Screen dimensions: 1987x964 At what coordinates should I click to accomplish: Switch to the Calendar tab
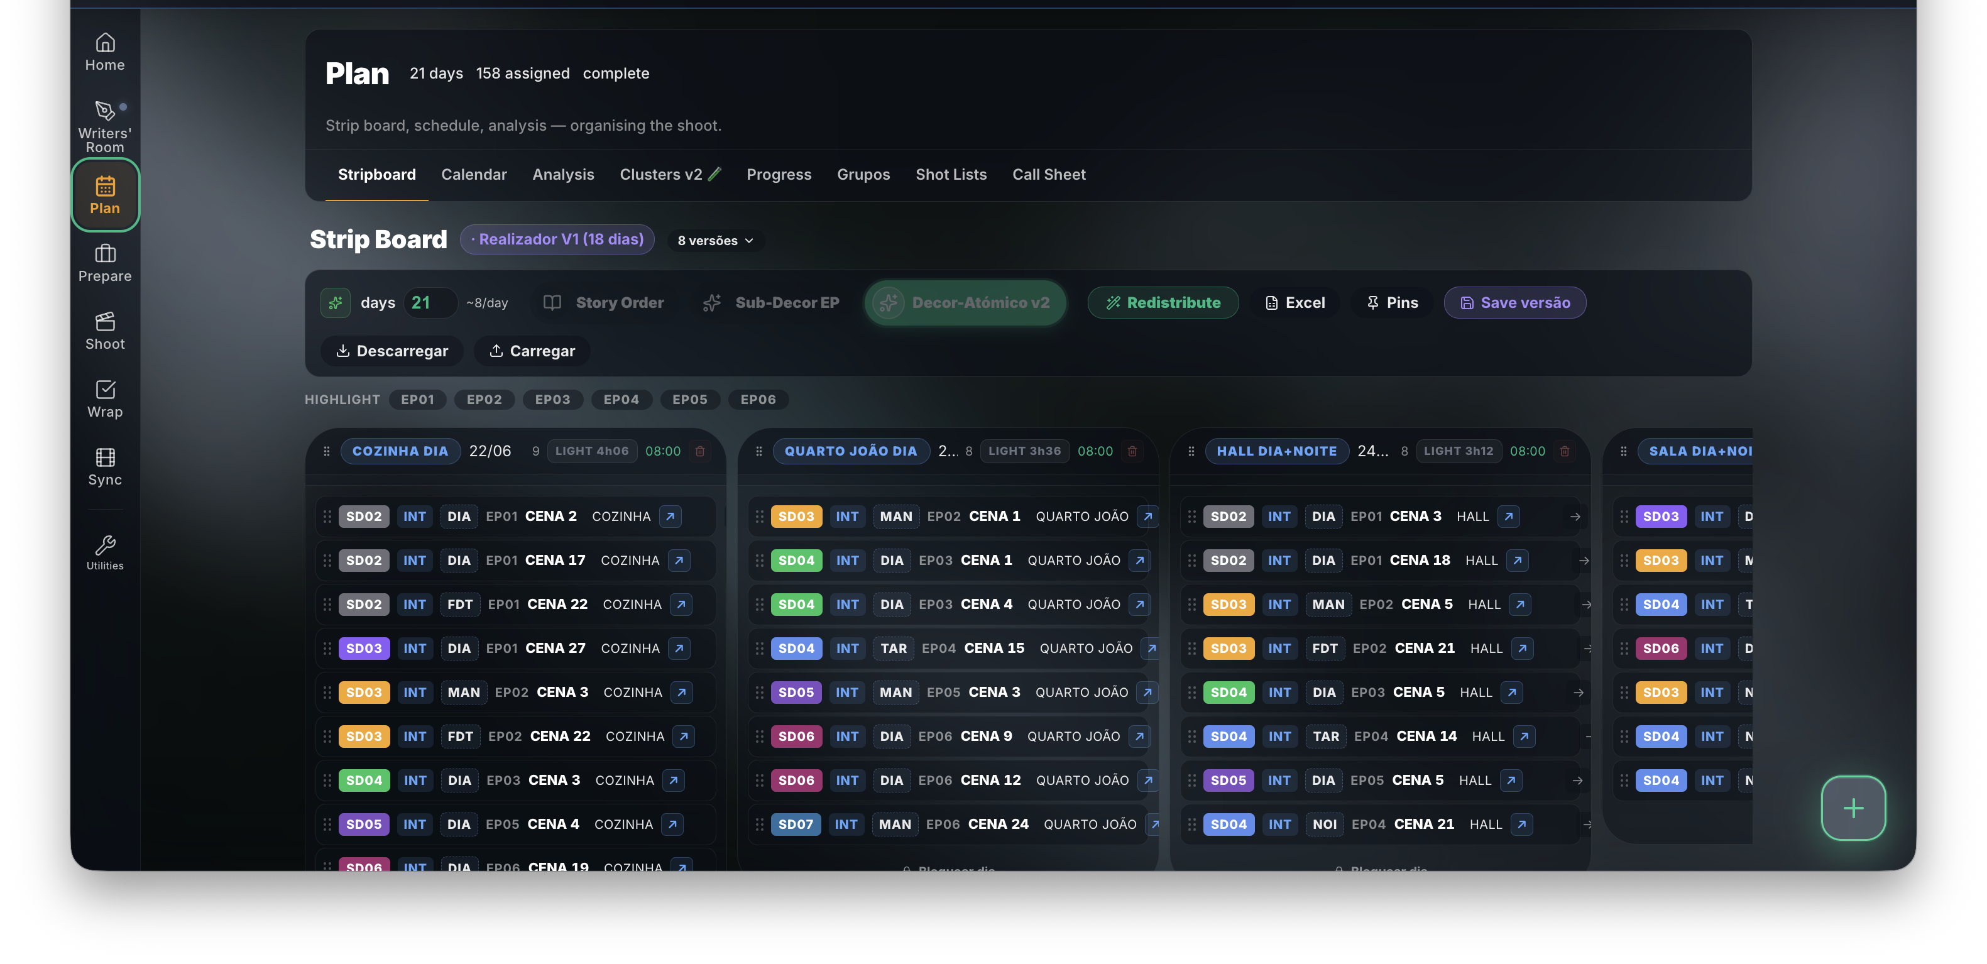point(474,175)
